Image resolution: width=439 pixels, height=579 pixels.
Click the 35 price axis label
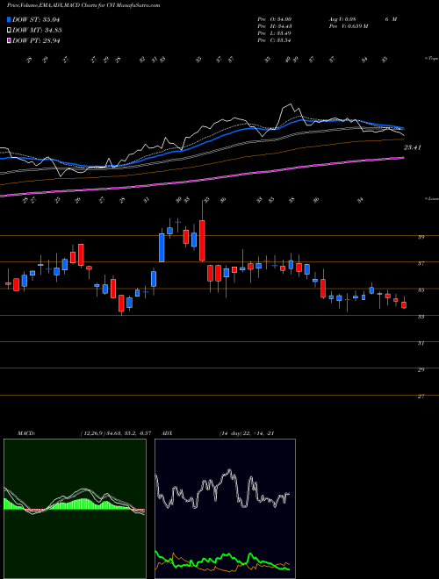(x=421, y=290)
